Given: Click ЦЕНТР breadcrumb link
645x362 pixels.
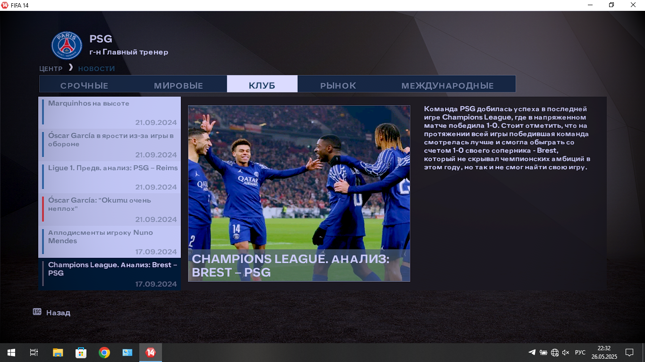Looking at the screenshot, I should 51,68.
